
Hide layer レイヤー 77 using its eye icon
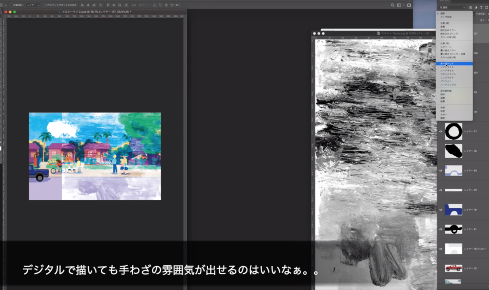pos(441,131)
